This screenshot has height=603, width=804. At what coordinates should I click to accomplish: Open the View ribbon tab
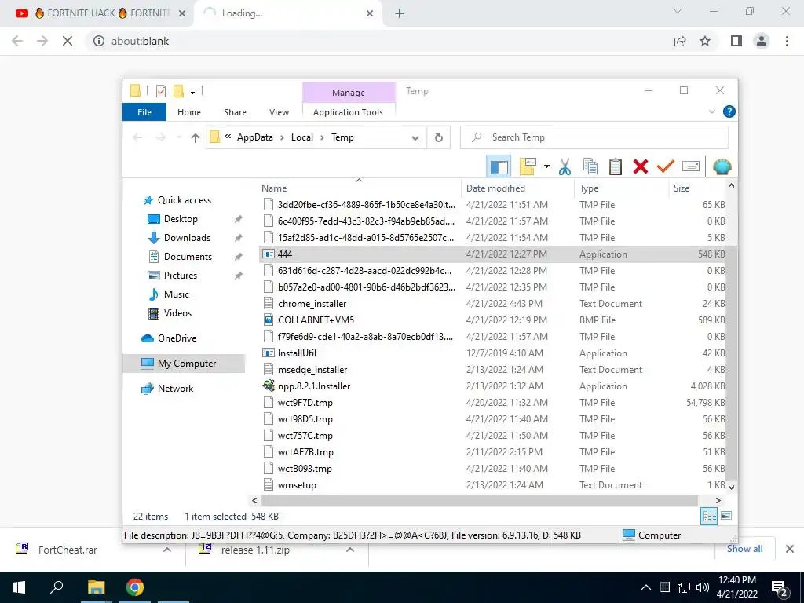(279, 111)
